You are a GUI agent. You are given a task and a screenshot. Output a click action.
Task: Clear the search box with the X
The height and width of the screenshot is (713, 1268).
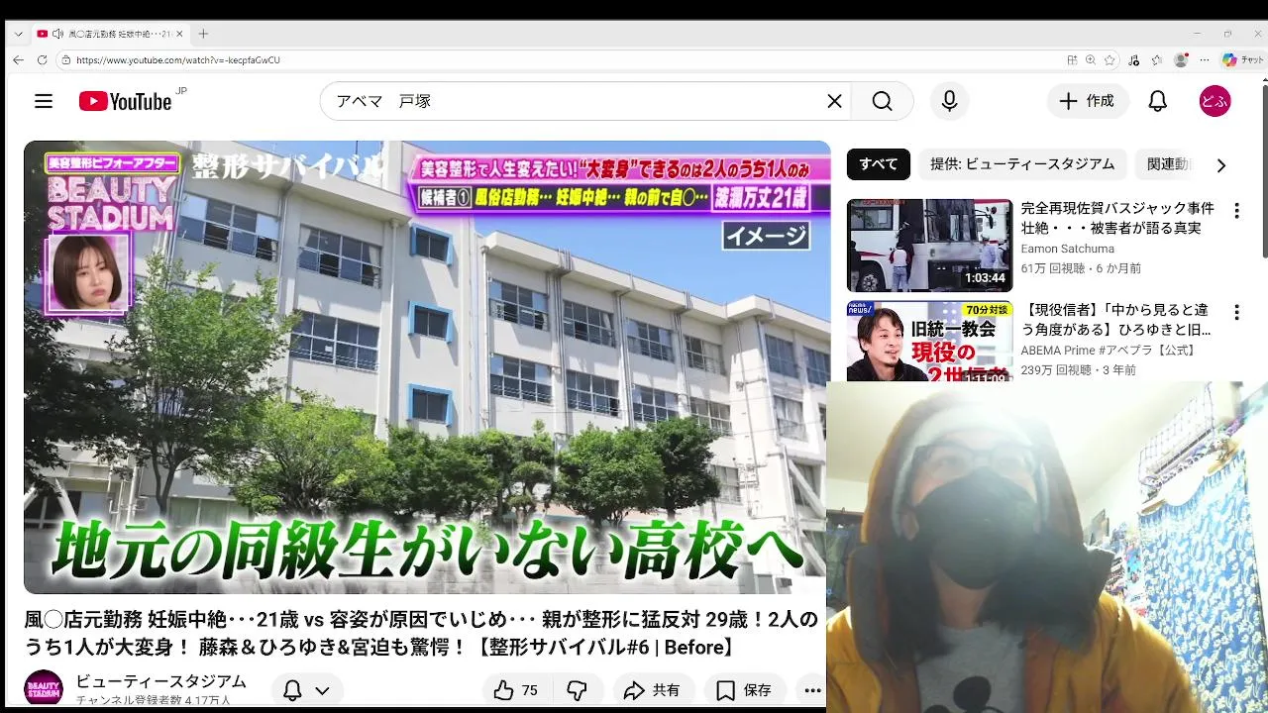pos(834,101)
